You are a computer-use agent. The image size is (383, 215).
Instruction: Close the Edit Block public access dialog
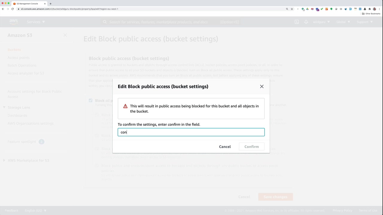[262, 87]
